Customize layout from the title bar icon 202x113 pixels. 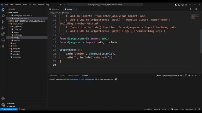pyautogui.click(x=186, y=5)
